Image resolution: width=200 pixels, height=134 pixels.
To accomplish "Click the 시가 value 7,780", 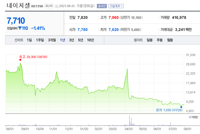I will pos(82,30).
